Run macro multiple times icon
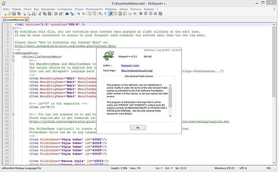Screen dimensions: 278x172 coord(156,13)
